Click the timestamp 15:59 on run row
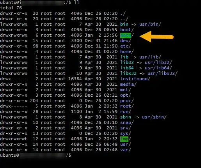 click(110, 111)
